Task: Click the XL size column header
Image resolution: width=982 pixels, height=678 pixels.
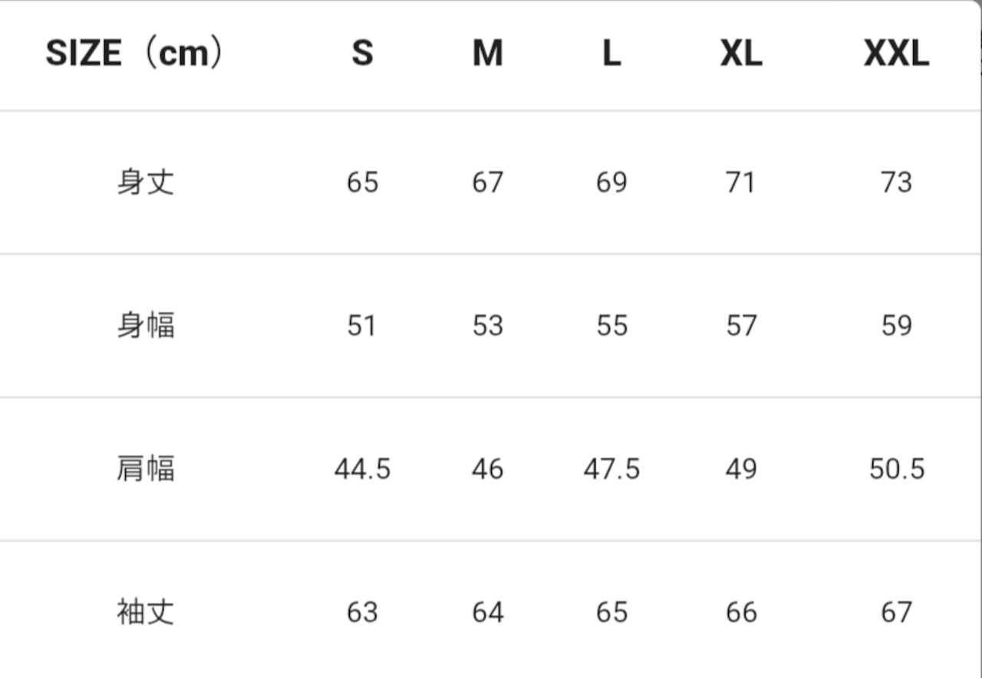Action: click(x=741, y=54)
